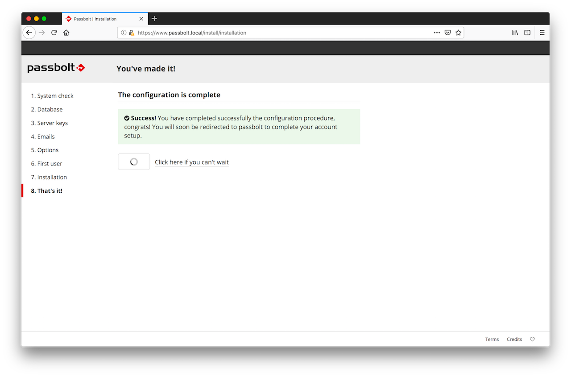Open the Credits footer link
The width and height of the screenshot is (571, 377).
[x=514, y=340]
